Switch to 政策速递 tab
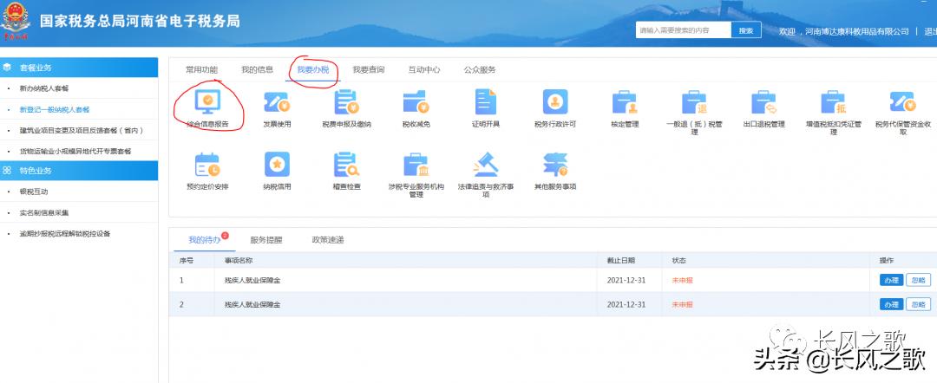Screen dimensions: 937x383 click(327, 240)
